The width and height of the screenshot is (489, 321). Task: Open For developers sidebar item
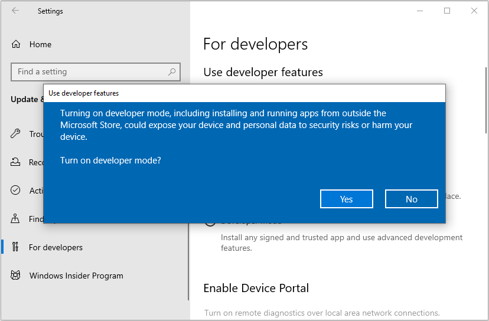(x=56, y=247)
